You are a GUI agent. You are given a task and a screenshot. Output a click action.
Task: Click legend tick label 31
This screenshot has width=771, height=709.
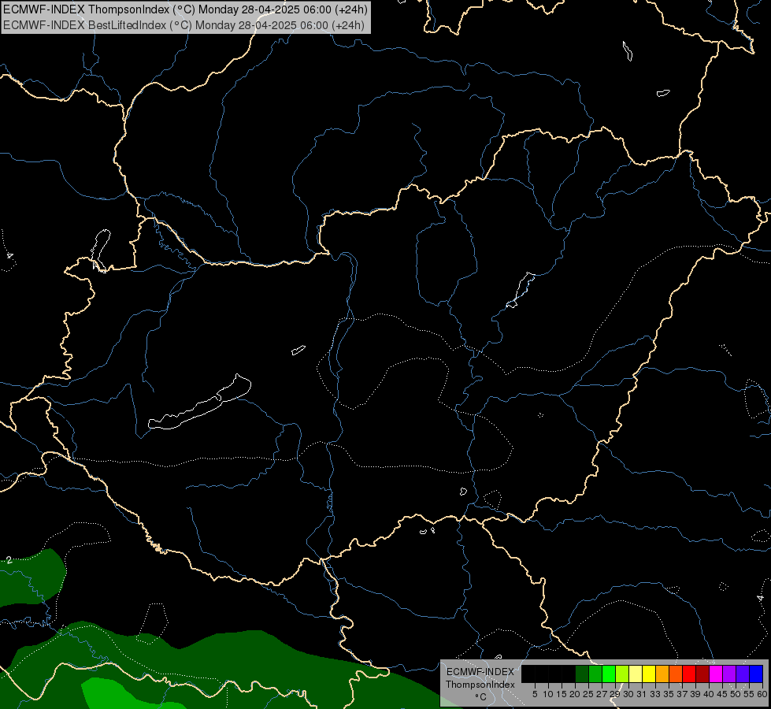coord(642,694)
